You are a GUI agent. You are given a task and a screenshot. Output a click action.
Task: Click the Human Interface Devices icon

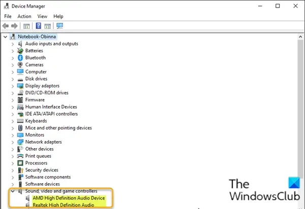point(20,107)
